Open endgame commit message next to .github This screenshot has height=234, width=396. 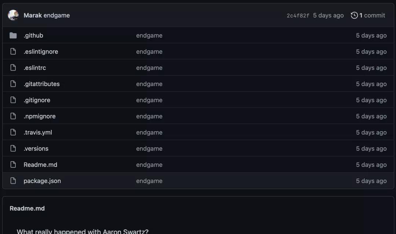[149, 36]
